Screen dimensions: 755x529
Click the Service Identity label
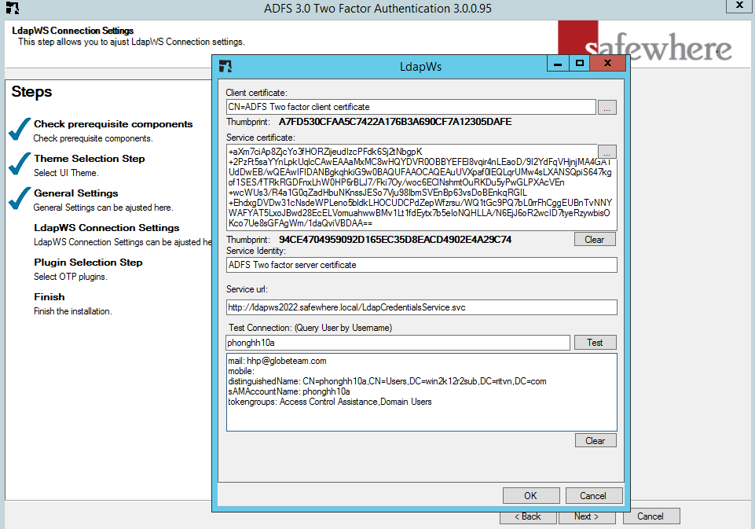255,251
